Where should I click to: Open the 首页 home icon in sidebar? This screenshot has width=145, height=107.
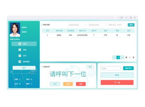[20, 44]
